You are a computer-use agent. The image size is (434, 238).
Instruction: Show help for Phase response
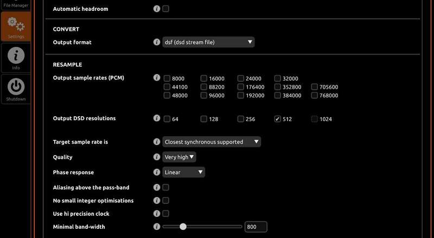pos(157,173)
